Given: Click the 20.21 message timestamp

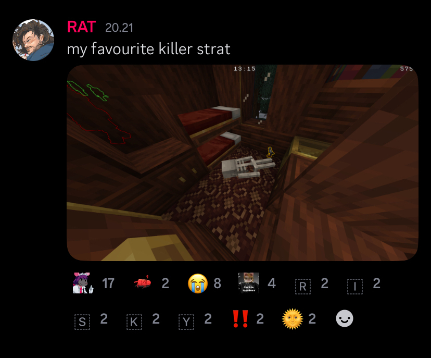Looking at the screenshot, I should point(119,28).
